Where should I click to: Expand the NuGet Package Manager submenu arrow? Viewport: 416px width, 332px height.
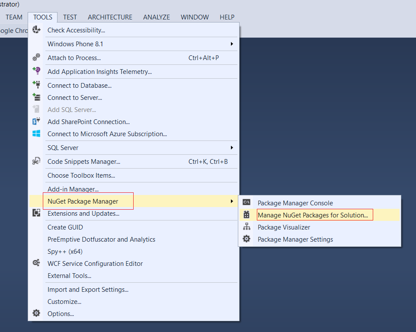tap(232, 201)
